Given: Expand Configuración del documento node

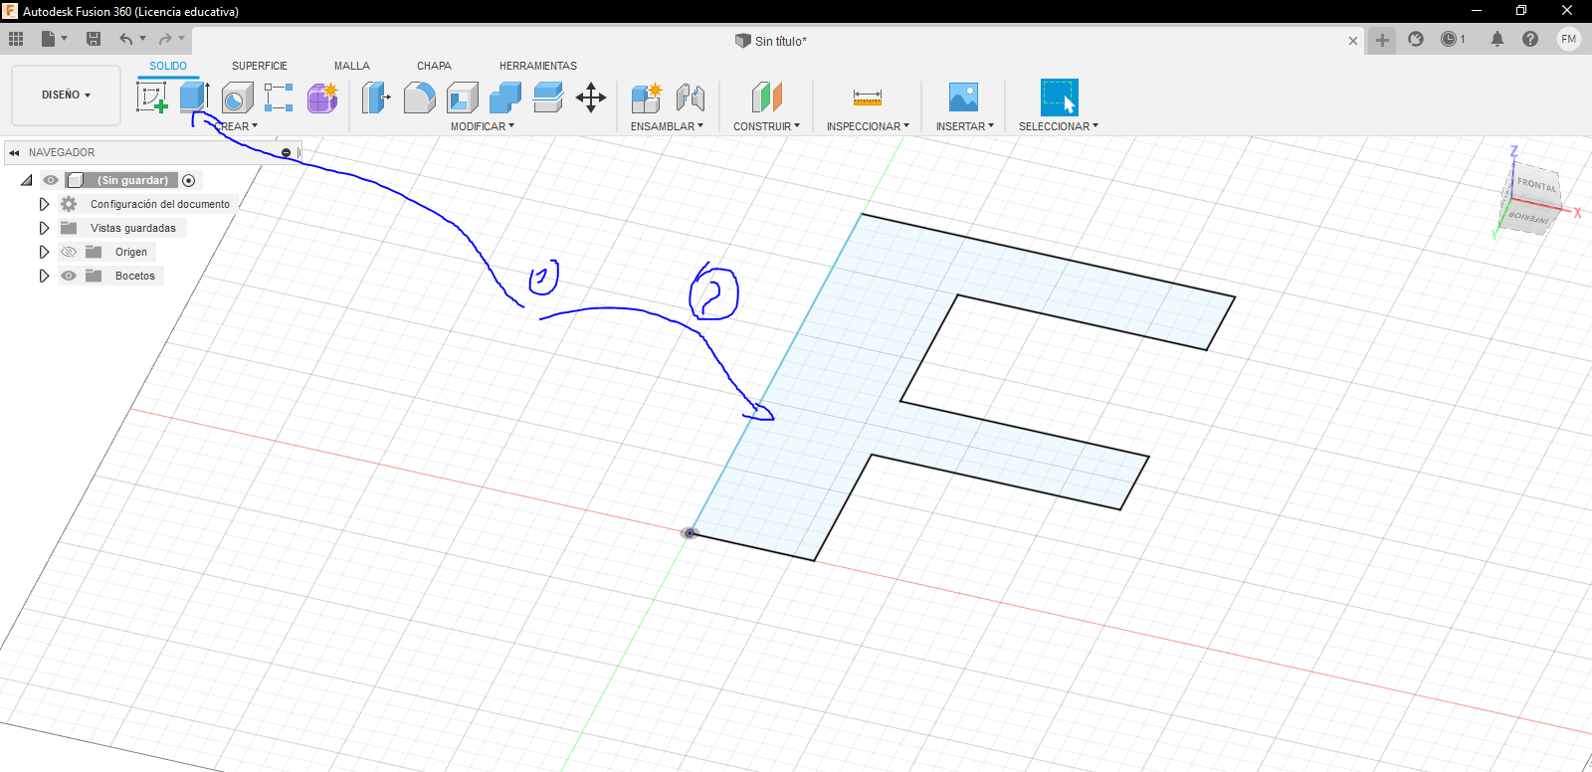Looking at the screenshot, I should (44, 204).
